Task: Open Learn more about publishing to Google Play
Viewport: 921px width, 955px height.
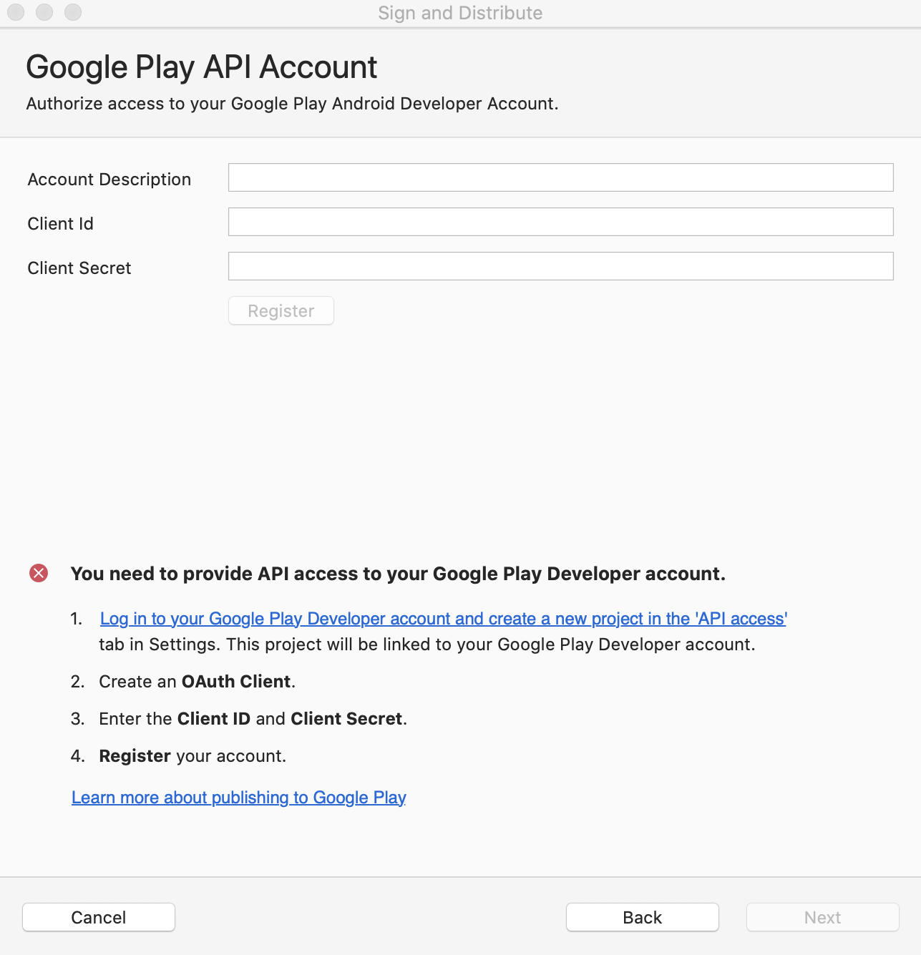Action: click(239, 798)
